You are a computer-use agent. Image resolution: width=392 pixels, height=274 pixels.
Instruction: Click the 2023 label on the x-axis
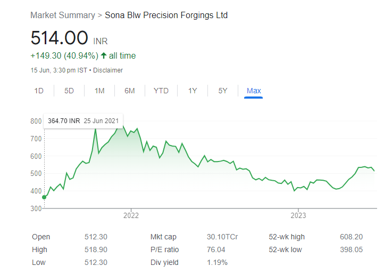[x=298, y=216]
